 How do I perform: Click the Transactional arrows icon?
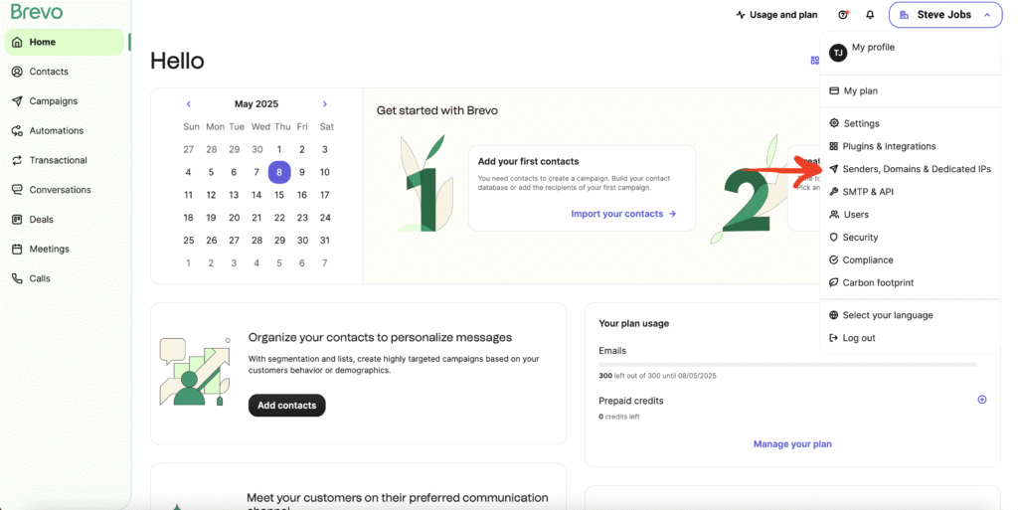click(17, 160)
